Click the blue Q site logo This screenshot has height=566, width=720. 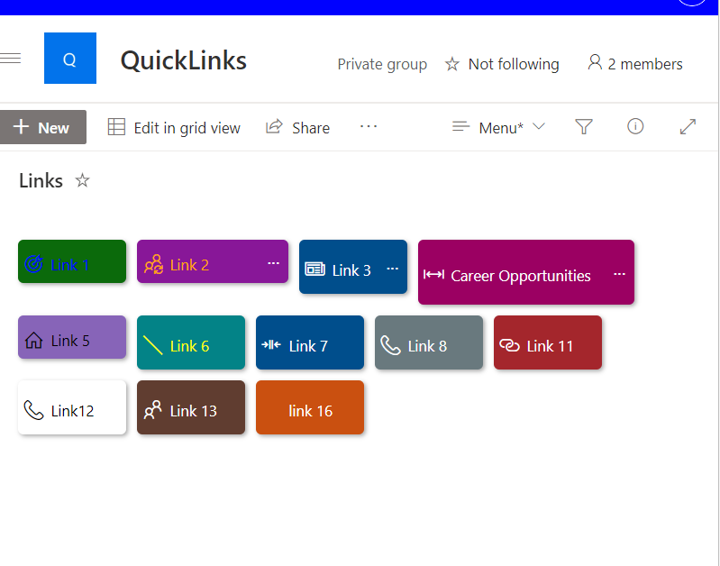pyautogui.click(x=70, y=58)
